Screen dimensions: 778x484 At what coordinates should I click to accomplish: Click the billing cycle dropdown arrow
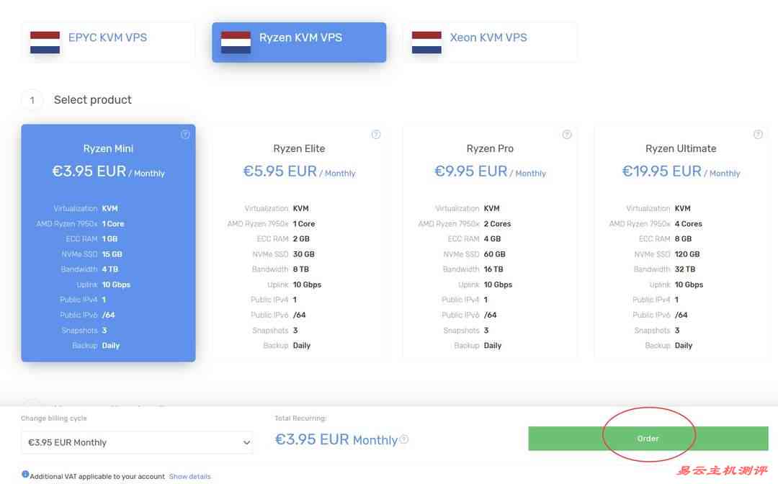[x=246, y=443]
